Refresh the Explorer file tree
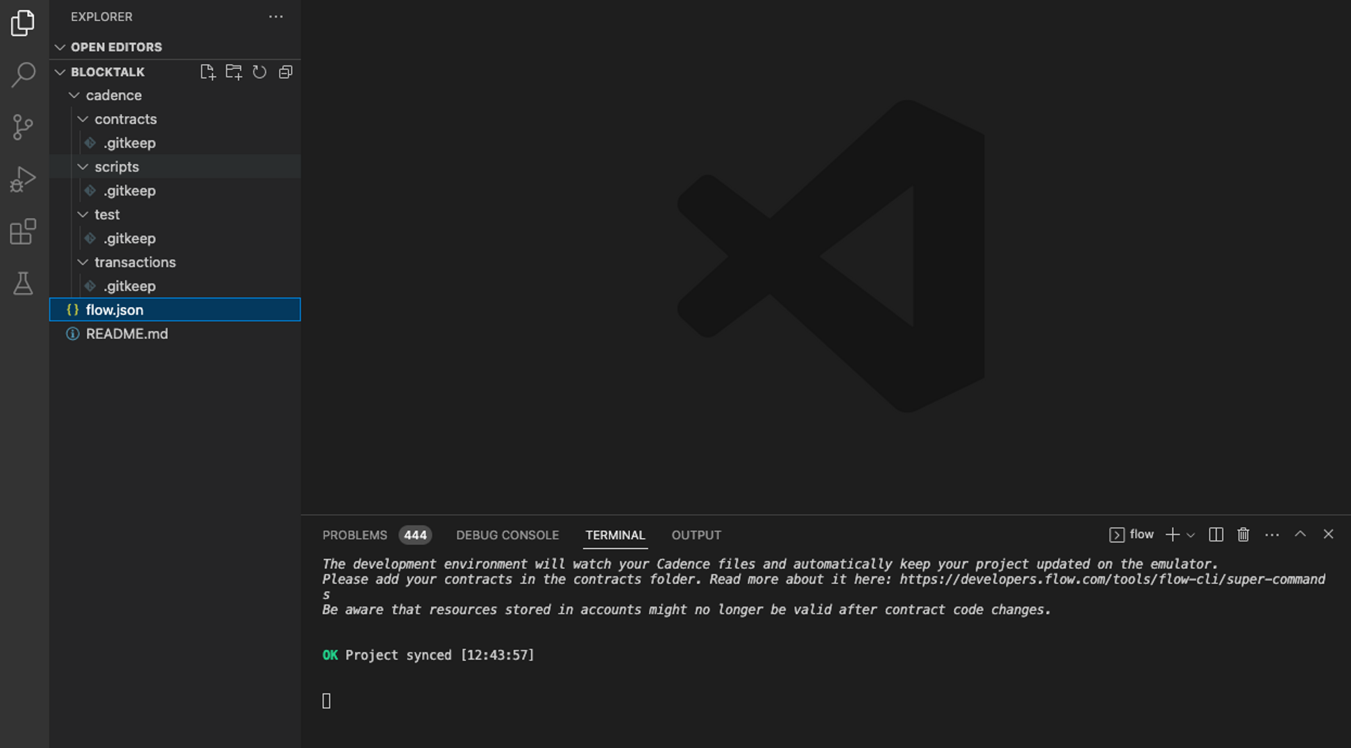 pos(259,72)
